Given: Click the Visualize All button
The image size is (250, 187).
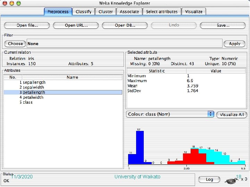Looking at the screenshot, I should pos(232,115).
